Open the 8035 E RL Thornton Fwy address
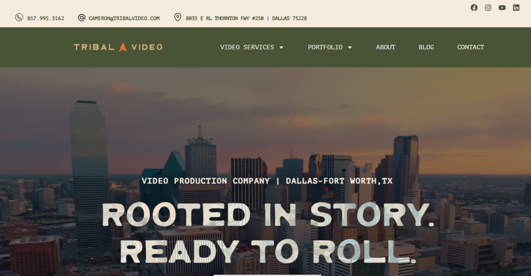The height and width of the screenshot is (276, 531). (246, 18)
